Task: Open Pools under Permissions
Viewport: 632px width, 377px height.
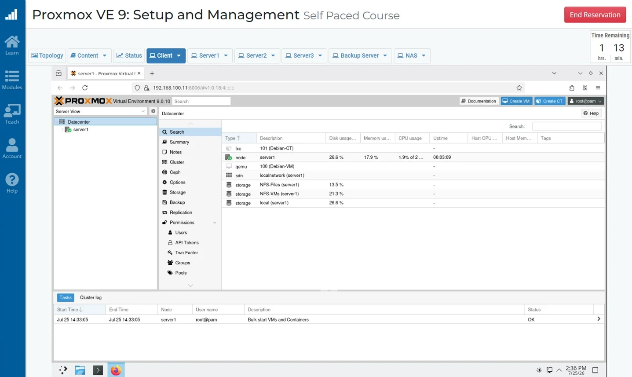Action: 190,273
